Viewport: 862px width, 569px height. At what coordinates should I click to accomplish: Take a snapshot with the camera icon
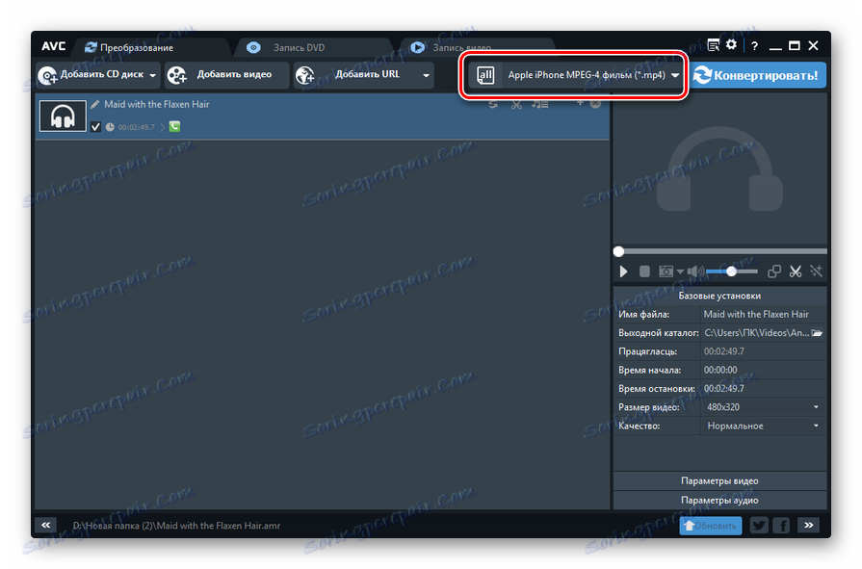[666, 272]
